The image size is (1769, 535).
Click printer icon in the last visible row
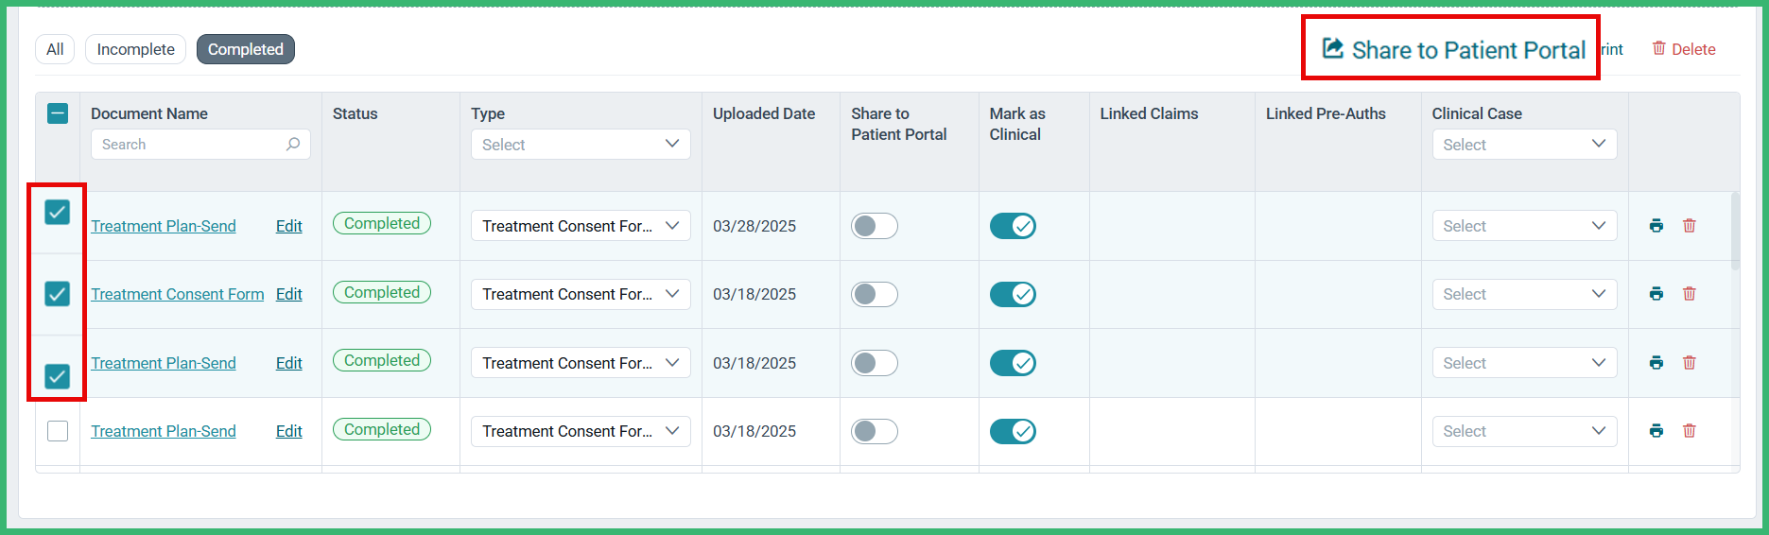(1656, 431)
